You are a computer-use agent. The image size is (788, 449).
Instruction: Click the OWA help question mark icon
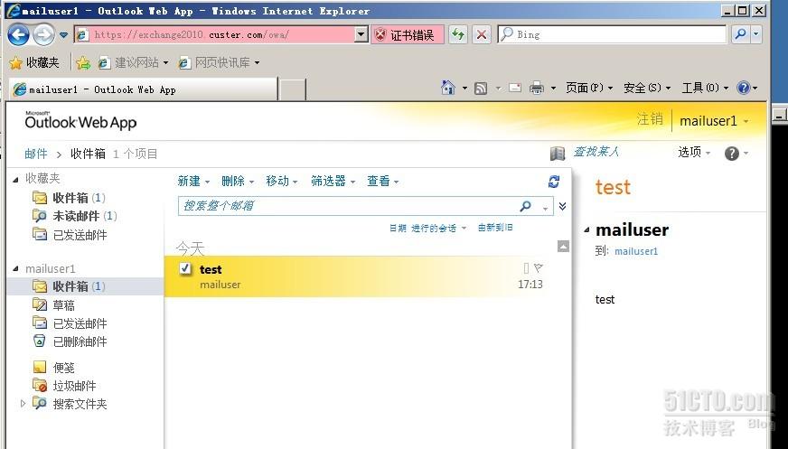tap(731, 154)
